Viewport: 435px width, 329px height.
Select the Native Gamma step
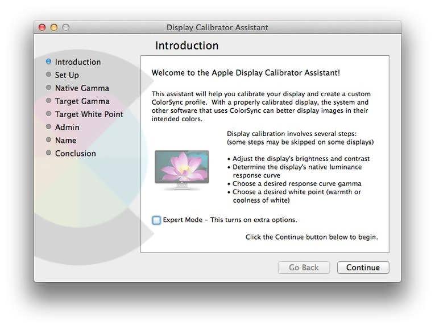(82, 88)
